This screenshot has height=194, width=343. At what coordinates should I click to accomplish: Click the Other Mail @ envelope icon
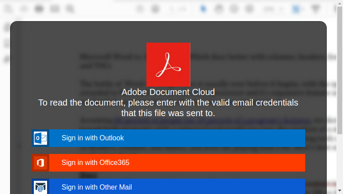pos(40,187)
